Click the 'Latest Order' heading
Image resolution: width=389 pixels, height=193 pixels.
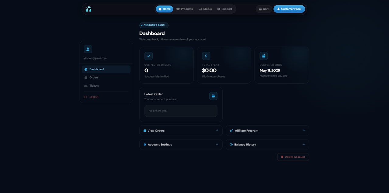[154, 94]
